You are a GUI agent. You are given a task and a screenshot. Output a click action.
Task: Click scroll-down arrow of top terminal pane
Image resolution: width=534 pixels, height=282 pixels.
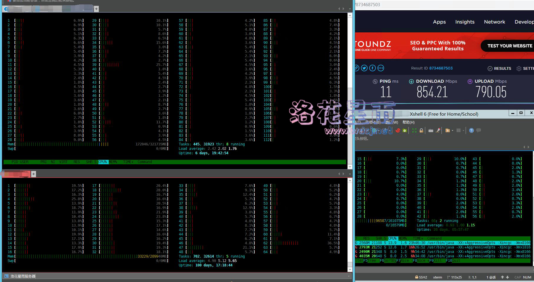[x=350, y=167]
